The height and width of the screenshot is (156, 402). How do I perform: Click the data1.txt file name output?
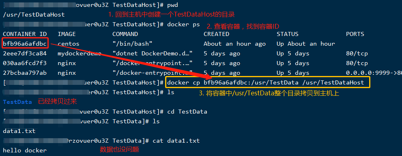click(19, 131)
